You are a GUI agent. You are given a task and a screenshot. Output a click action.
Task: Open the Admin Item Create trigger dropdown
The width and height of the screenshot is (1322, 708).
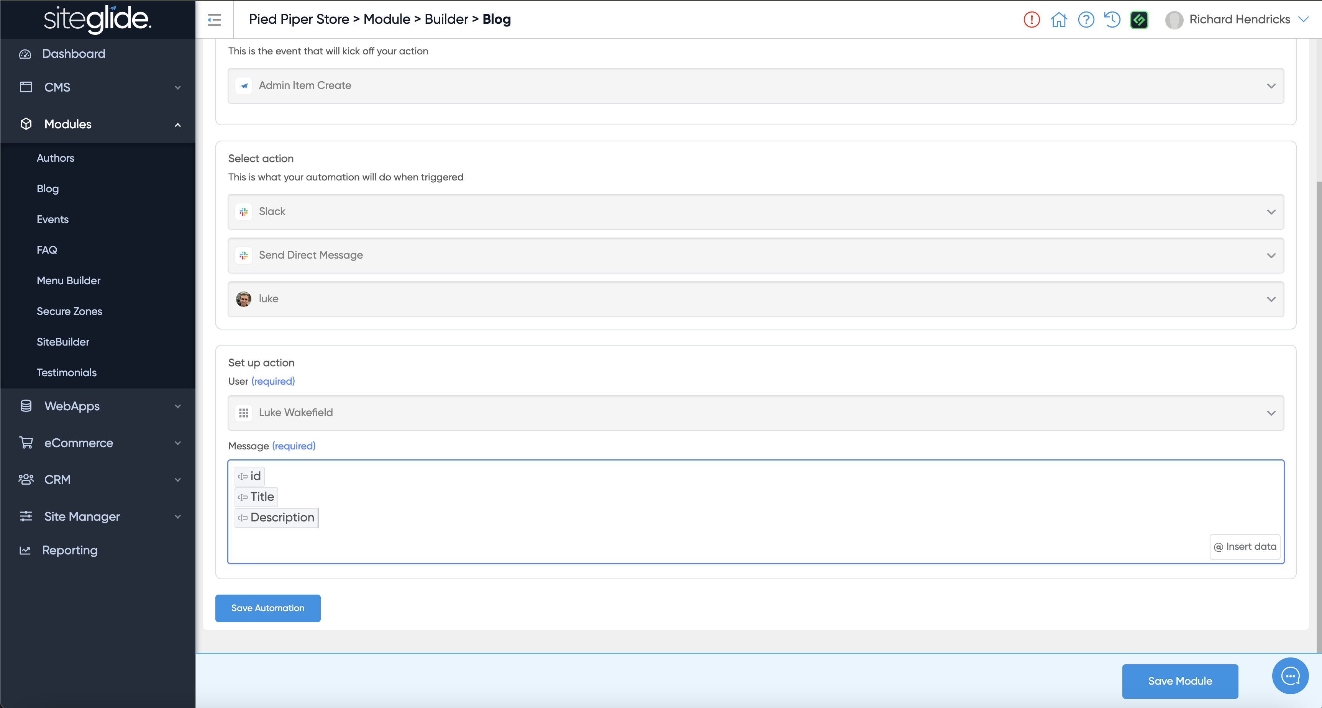point(755,86)
